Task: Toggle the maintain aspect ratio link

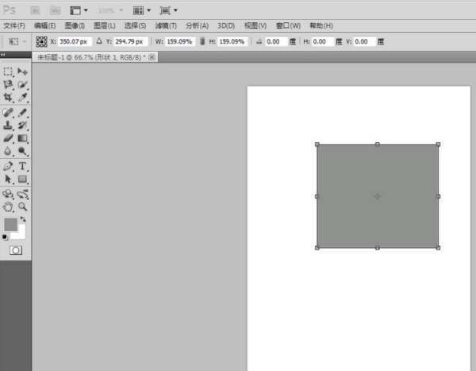Action: click(202, 41)
